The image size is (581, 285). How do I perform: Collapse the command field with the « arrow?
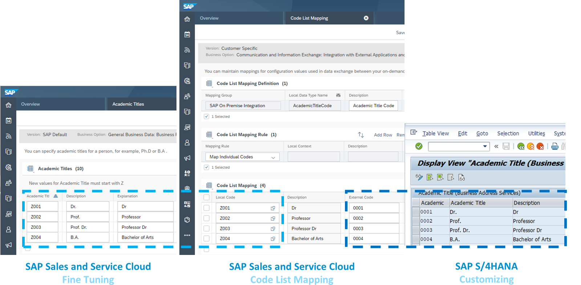click(496, 146)
